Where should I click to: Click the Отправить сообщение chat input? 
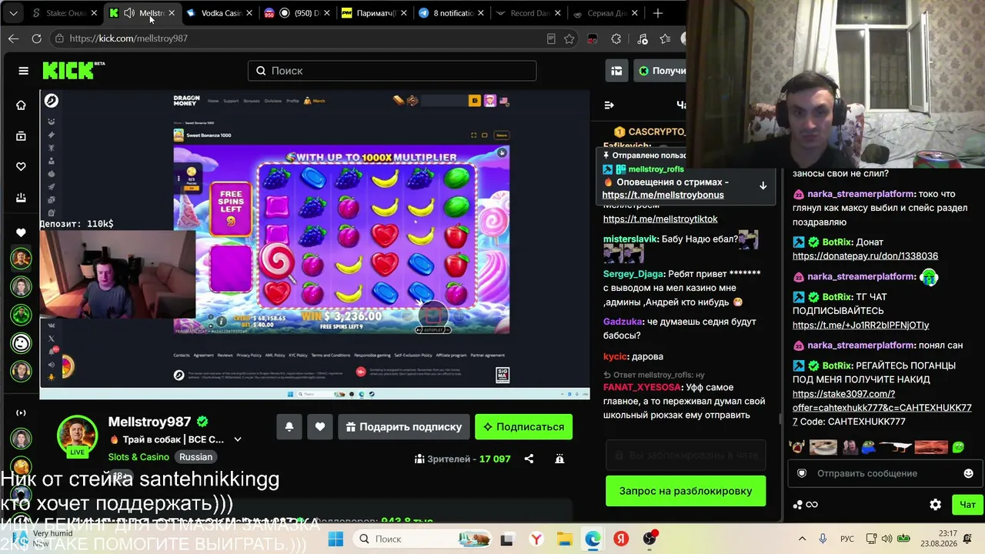(885, 473)
